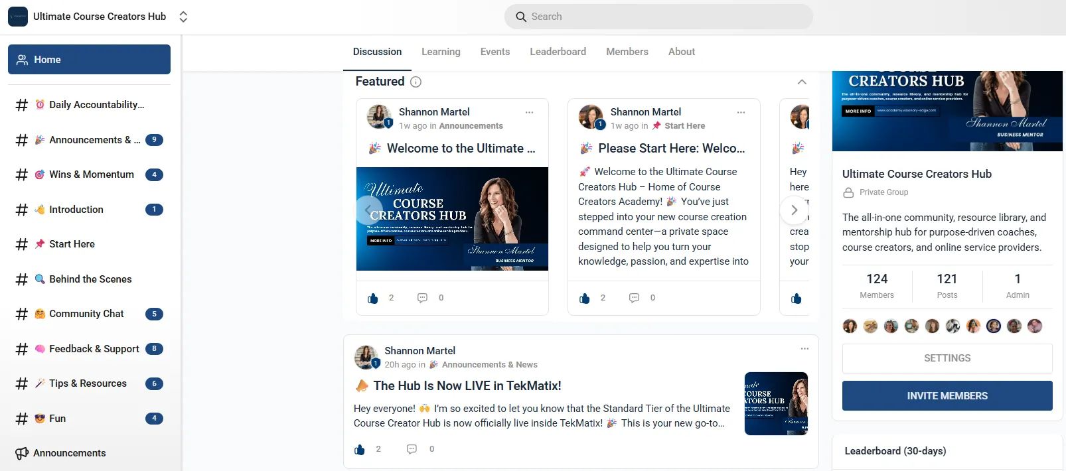Image resolution: width=1066 pixels, height=471 pixels.
Task: Comment on the Welcome to the Ultimate featured post
Action: pyautogui.click(x=422, y=298)
